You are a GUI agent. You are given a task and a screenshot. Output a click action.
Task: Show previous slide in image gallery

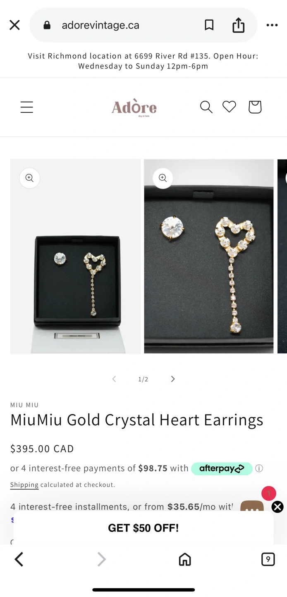click(x=114, y=379)
